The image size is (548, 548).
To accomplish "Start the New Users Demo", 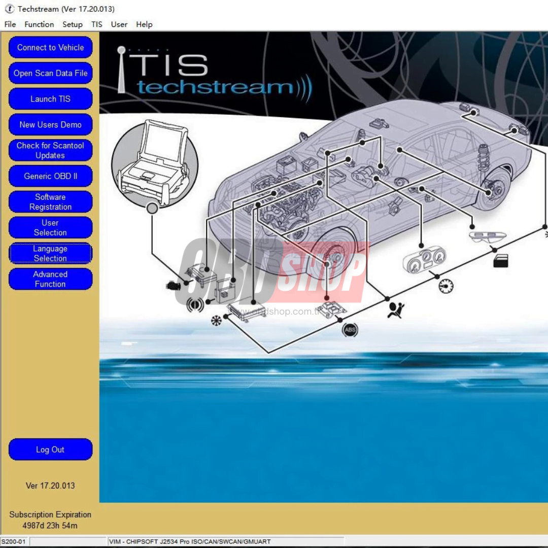I will click(50, 124).
